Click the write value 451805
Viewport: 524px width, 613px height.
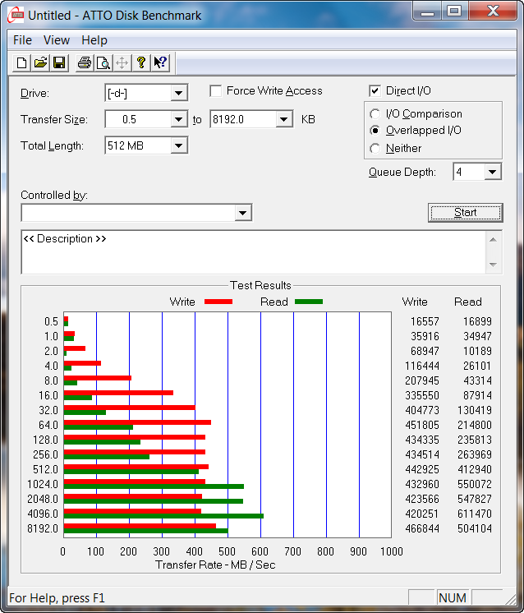pyautogui.click(x=422, y=425)
